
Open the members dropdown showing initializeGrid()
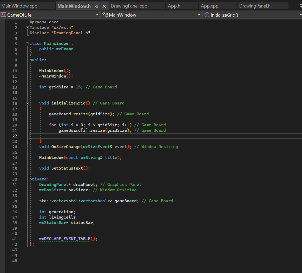[300, 15]
